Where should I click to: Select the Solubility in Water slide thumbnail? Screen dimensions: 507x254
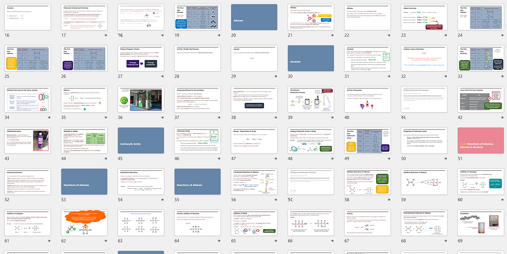click(84, 141)
